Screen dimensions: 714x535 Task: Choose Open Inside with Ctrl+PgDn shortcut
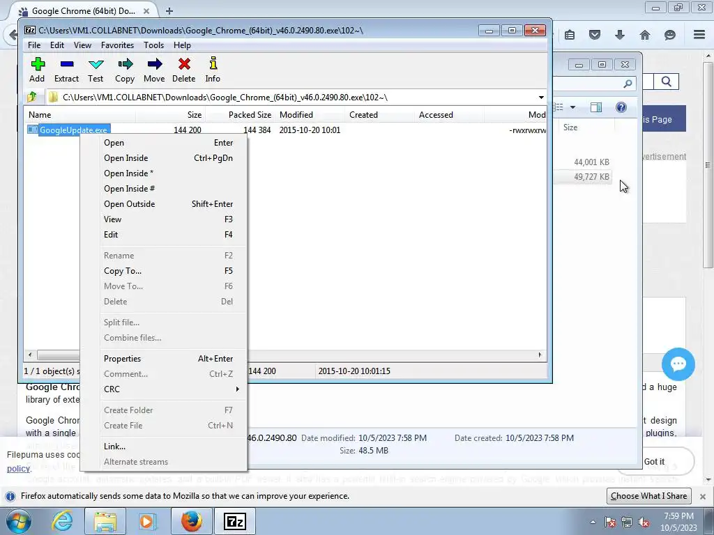pyautogui.click(x=163, y=158)
